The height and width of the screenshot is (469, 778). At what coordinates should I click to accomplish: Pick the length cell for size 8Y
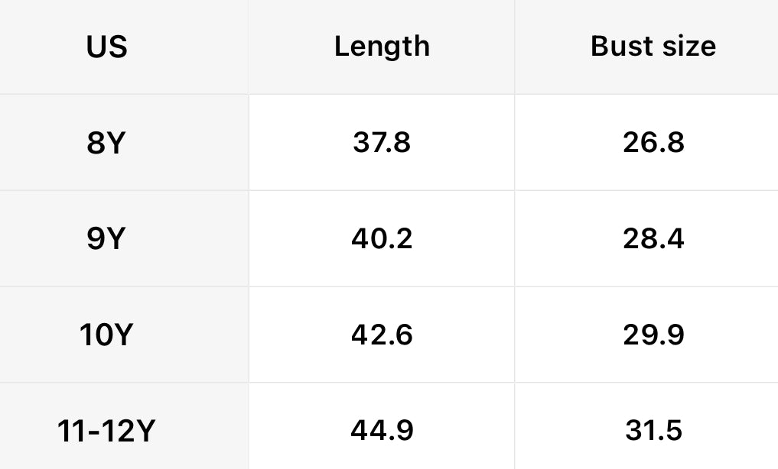pyautogui.click(x=382, y=143)
